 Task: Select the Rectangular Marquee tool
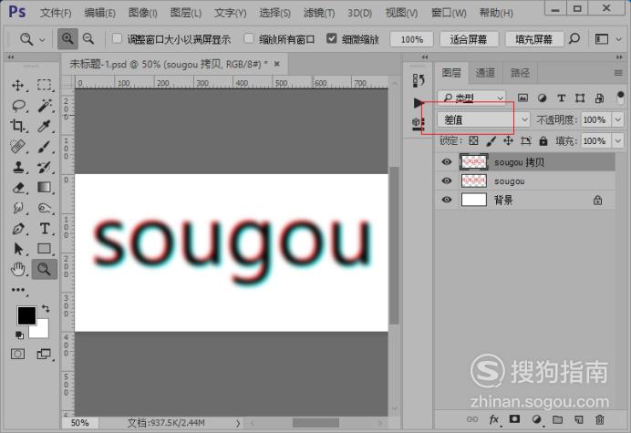(45, 85)
